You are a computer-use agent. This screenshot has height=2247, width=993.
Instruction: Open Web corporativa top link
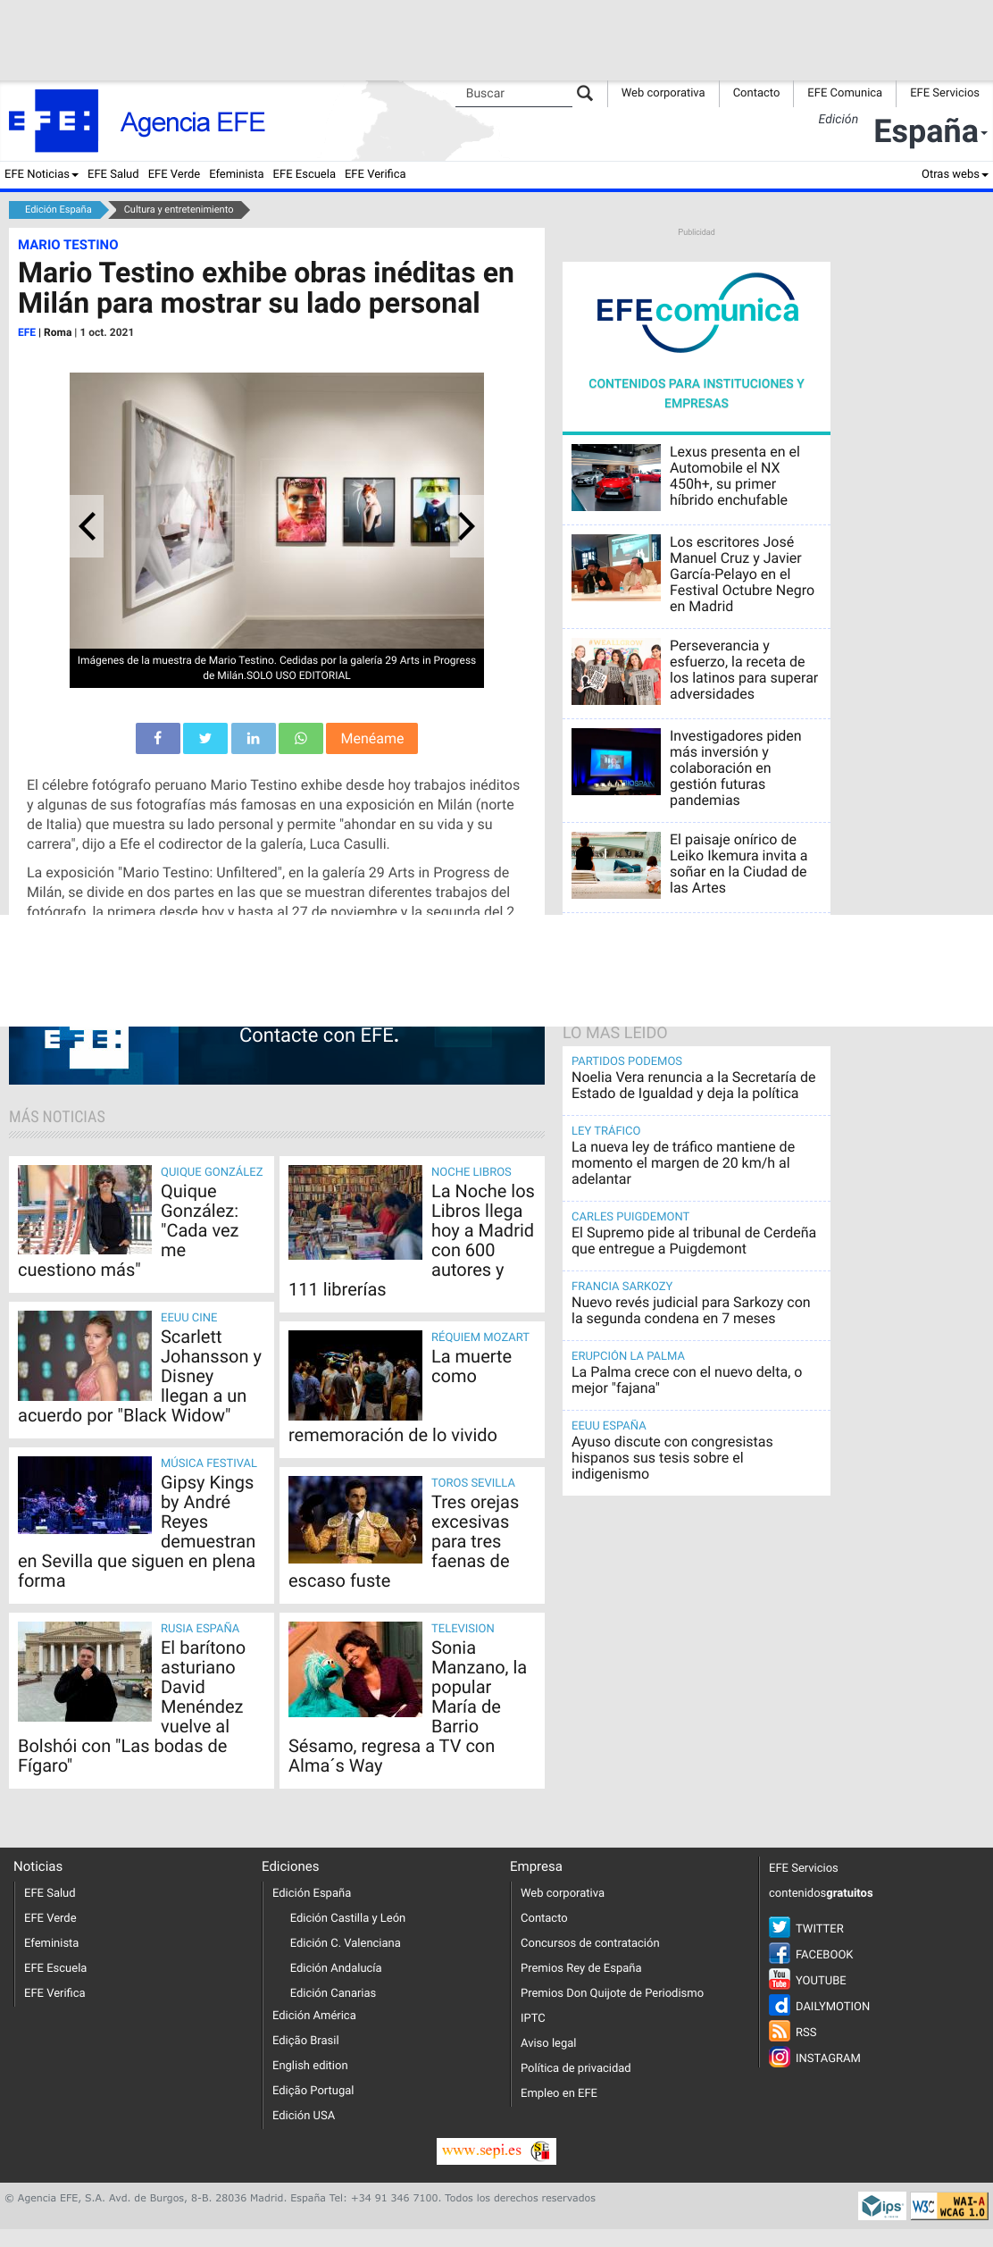(x=663, y=93)
